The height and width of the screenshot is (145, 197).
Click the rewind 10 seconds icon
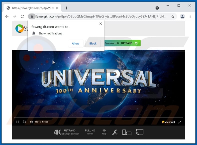24,122
